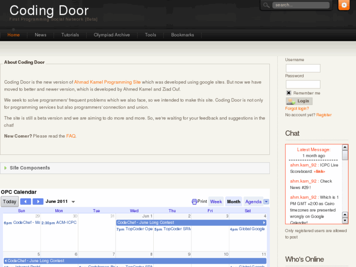Switch calendar to Agenda view
The height and width of the screenshot is (267, 356).
[x=253, y=201]
